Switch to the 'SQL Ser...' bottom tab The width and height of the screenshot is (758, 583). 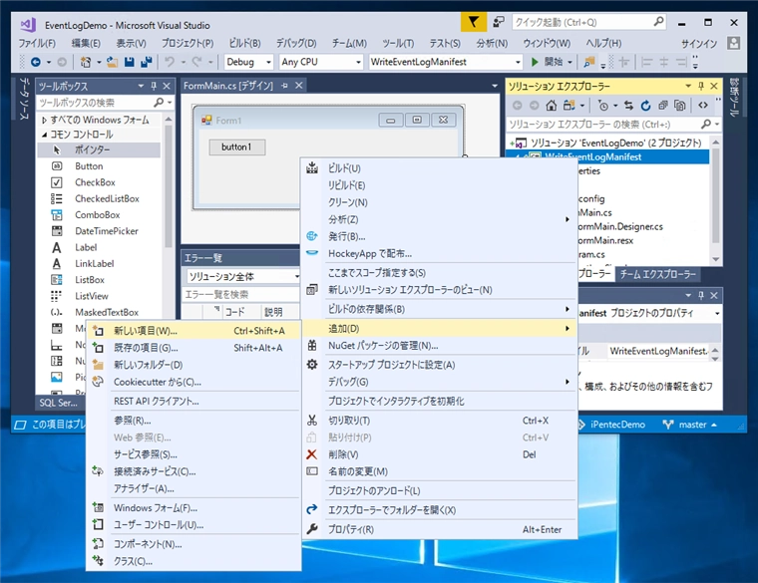(x=58, y=403)
